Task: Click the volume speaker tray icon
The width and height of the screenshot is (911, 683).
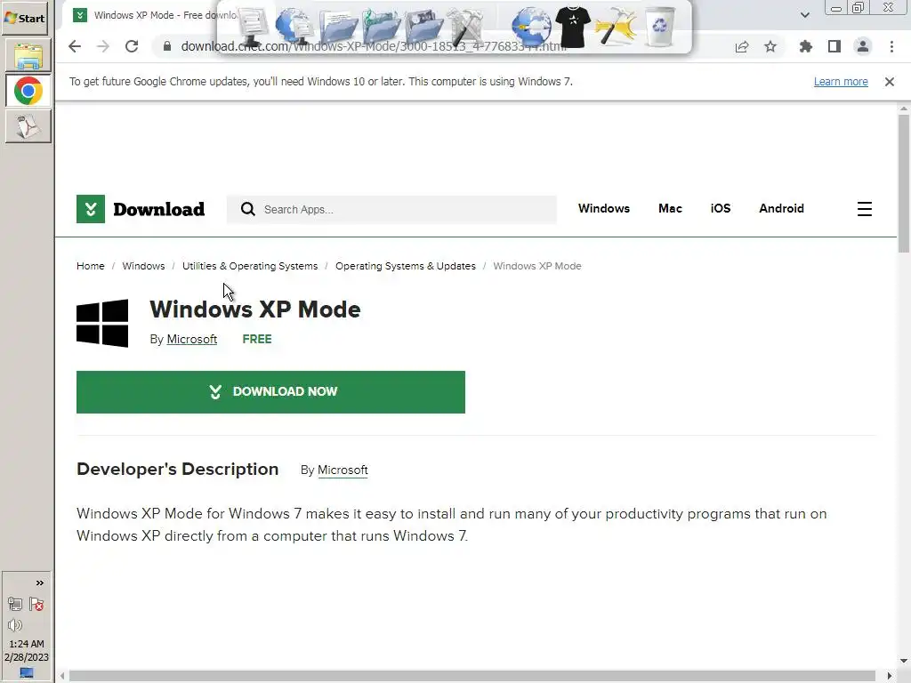Action: click(x=15, y=625)
